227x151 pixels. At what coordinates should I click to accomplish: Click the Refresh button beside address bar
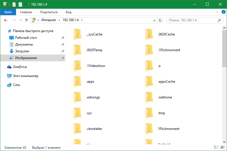coord(160,20)
